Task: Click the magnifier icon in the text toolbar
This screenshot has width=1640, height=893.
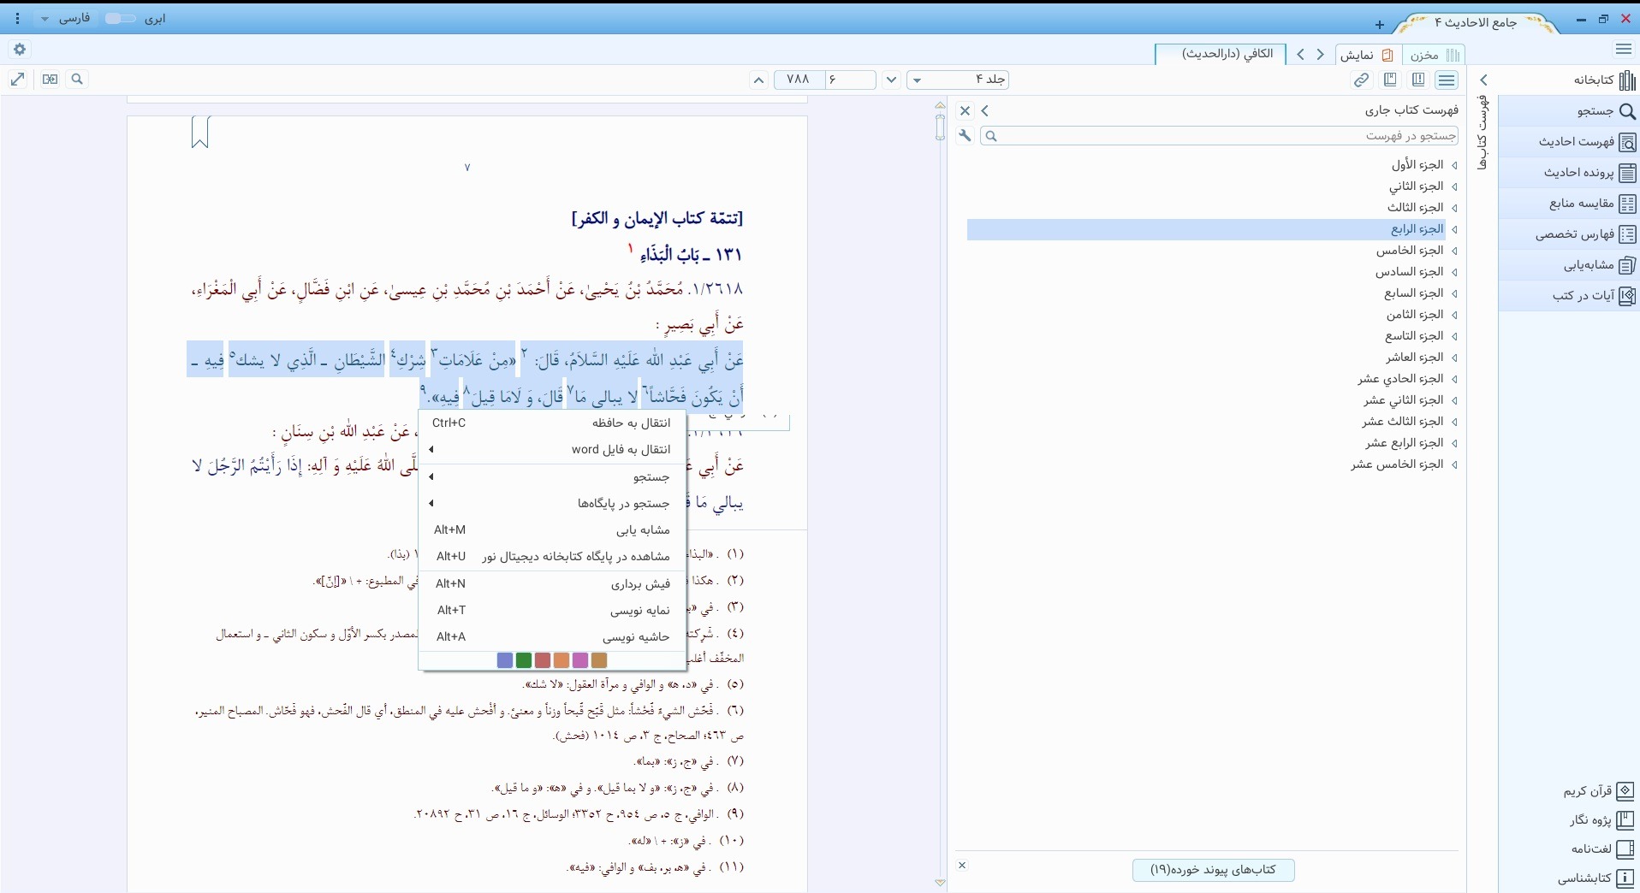Action: tap(77, 80)
